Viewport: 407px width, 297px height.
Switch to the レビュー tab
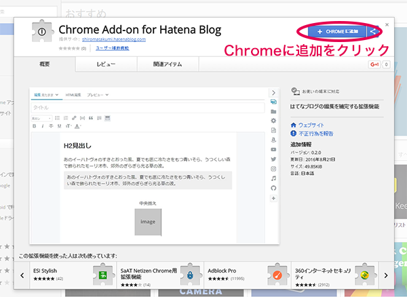click(x=106, y=64)
